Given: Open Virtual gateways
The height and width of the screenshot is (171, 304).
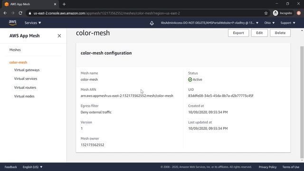Looking at the screenshot, I should coord(27,70).
